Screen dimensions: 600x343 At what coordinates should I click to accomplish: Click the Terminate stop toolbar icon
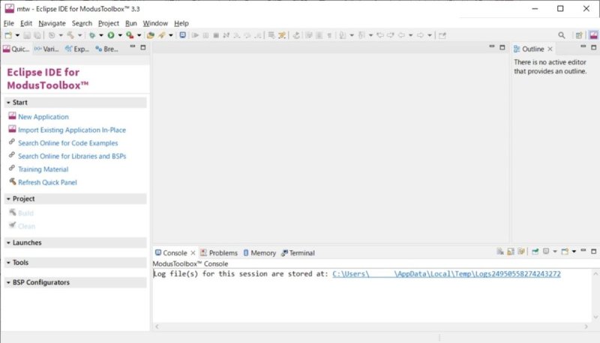(216, 35)
